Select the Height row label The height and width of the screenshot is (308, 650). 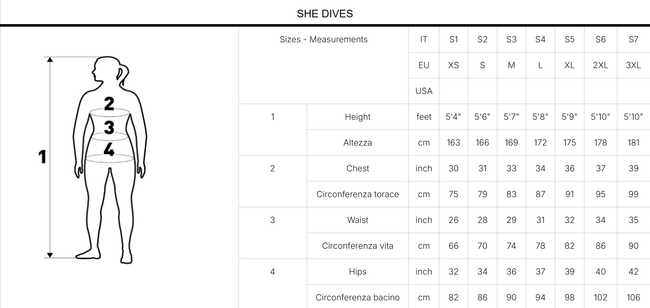click(358, 117)
